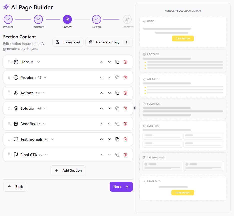
Task: Open Save/Load options
Action: (68, 42)
